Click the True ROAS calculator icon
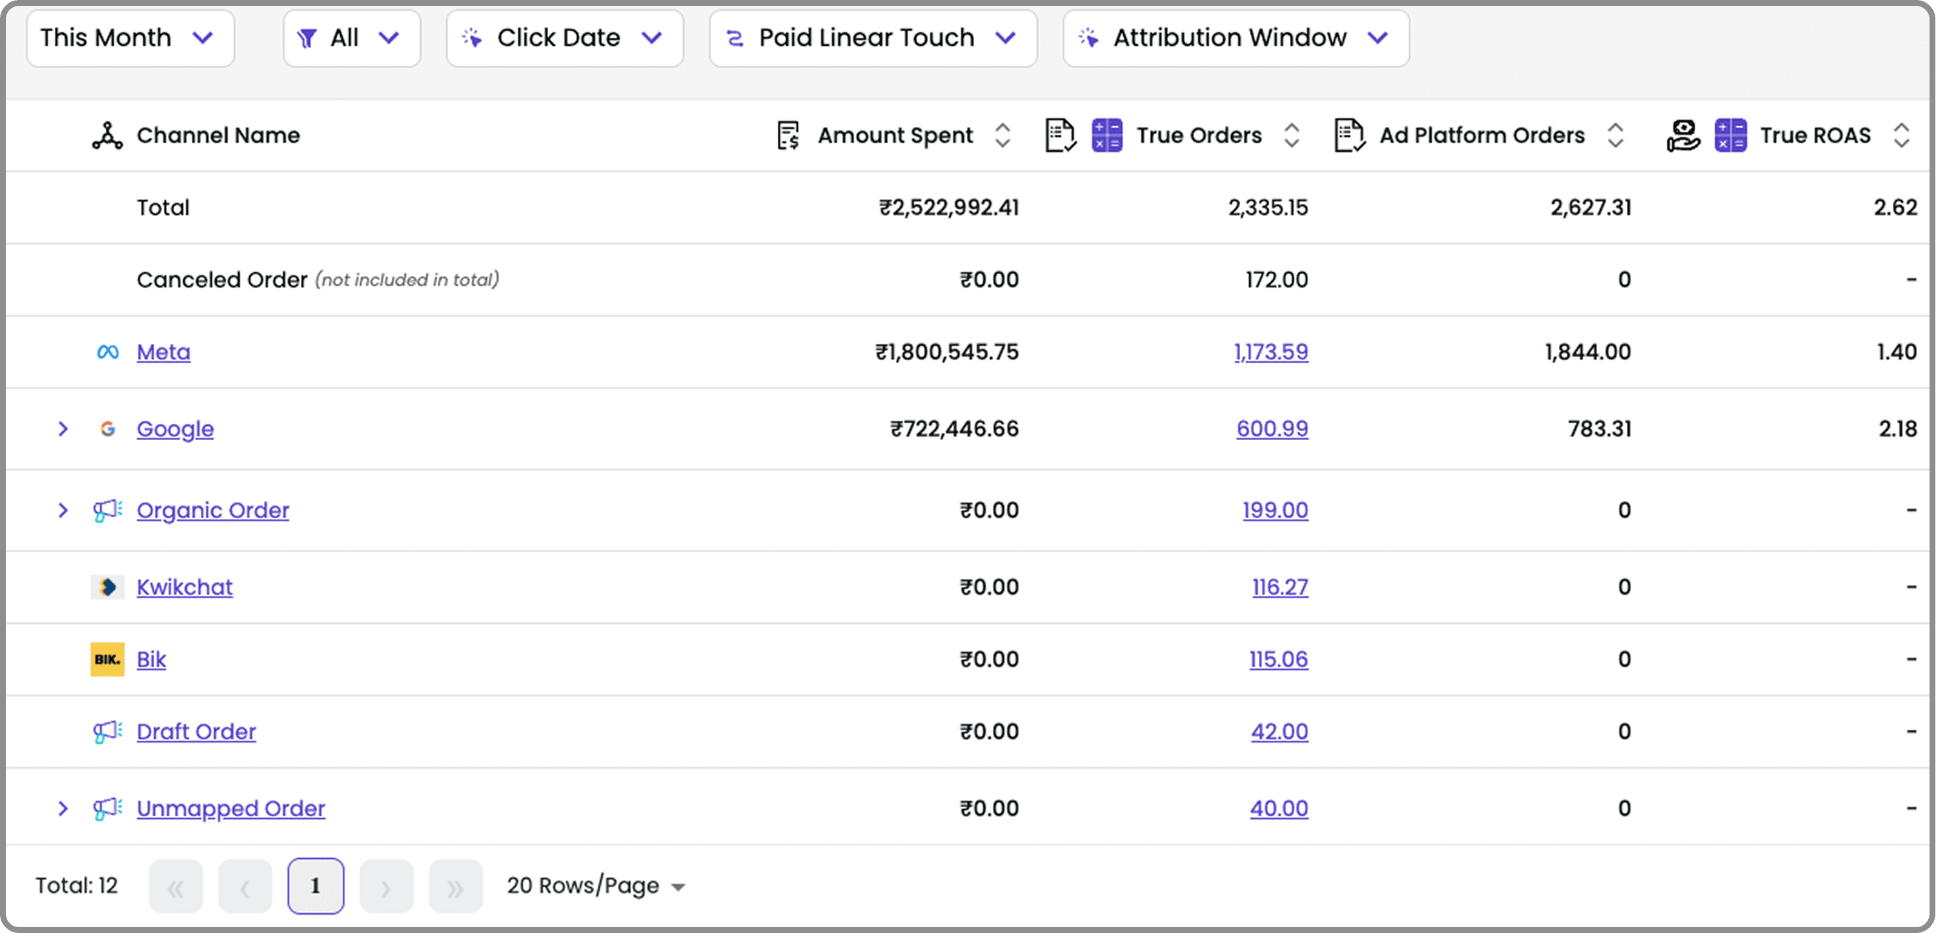The height and width of the screenshot is (933, 1936). tap(1730, 135)
